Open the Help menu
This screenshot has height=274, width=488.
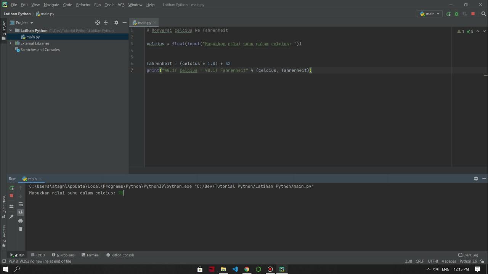click(150, 5)
